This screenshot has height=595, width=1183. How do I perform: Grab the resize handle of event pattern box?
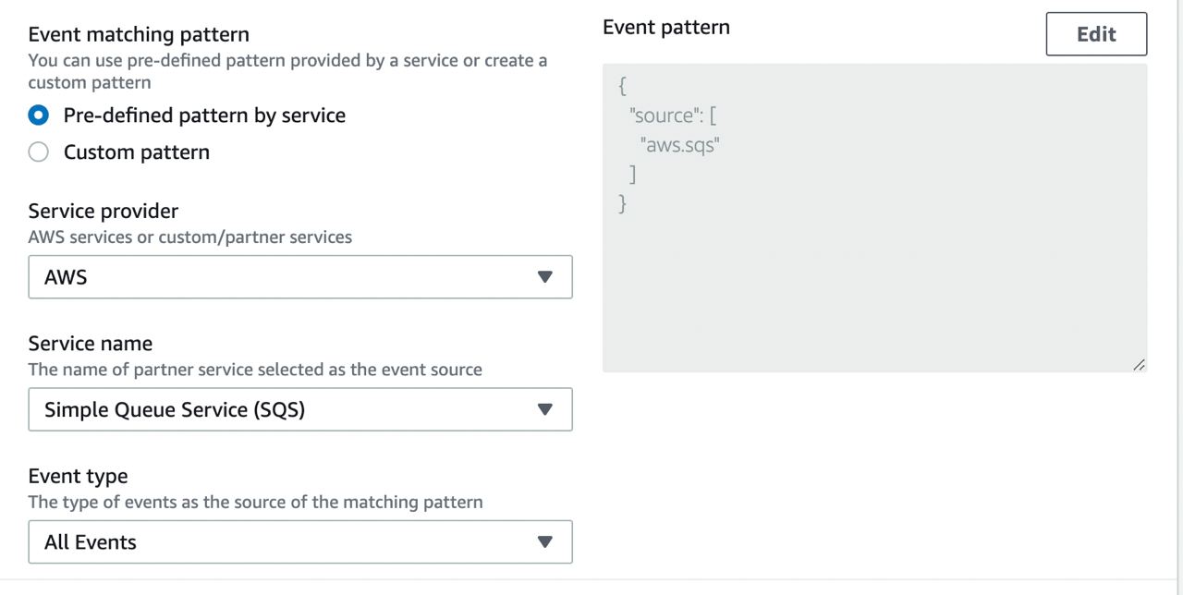click(1139, 365)
